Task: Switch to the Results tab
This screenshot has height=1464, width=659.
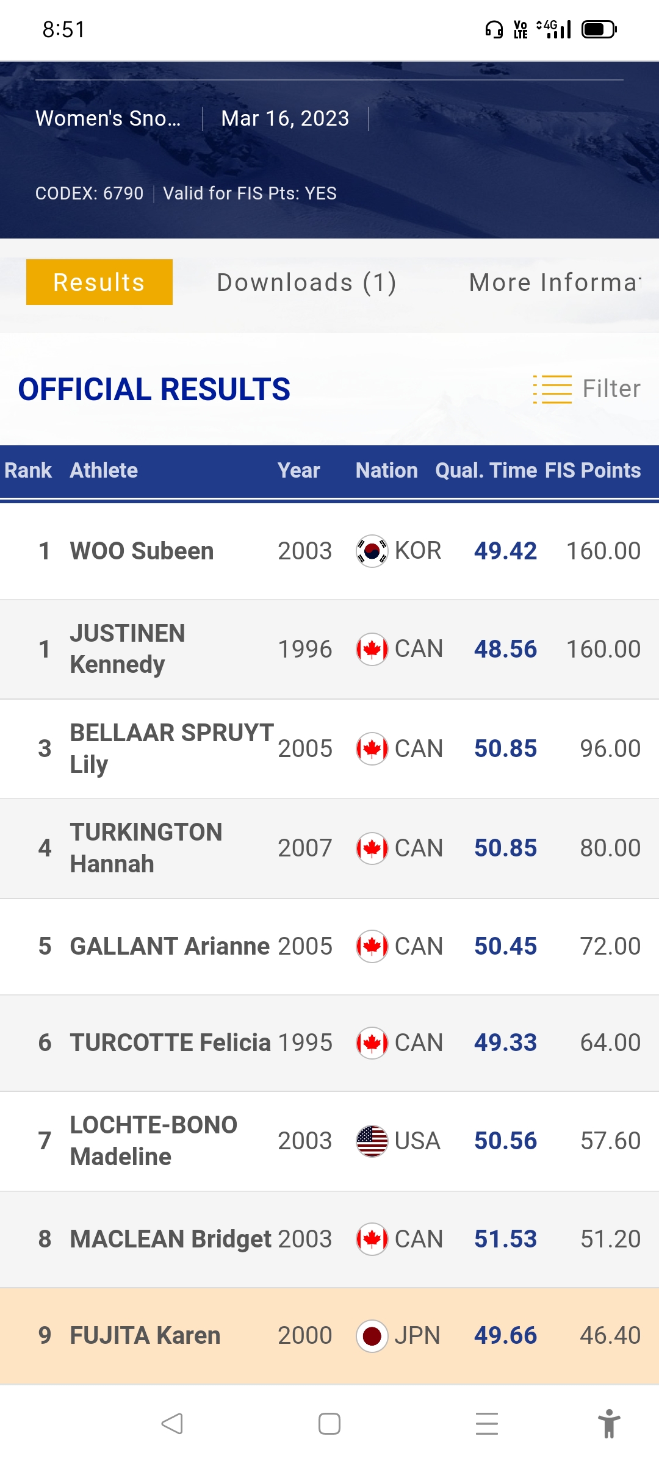Action: [x=99, y=282]
